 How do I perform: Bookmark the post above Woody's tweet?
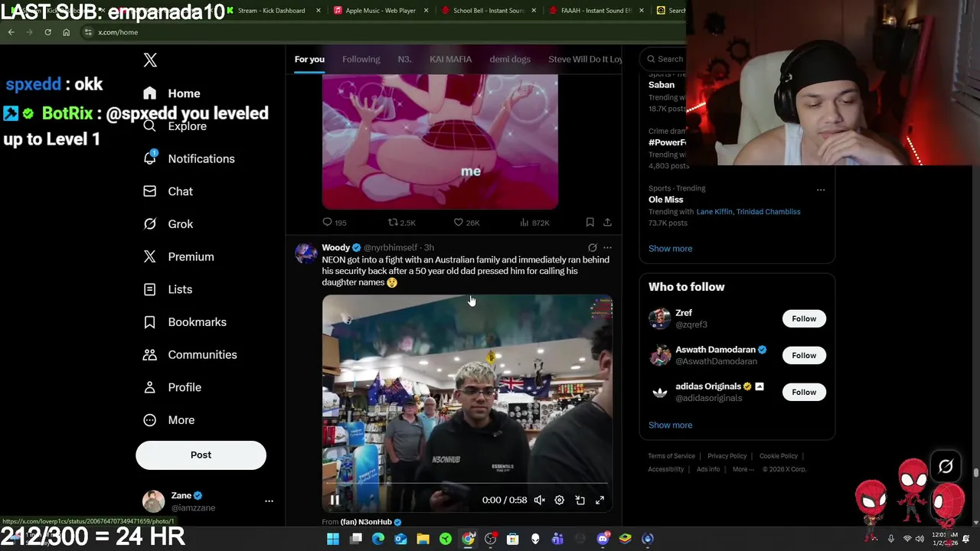tap(590, 223)
